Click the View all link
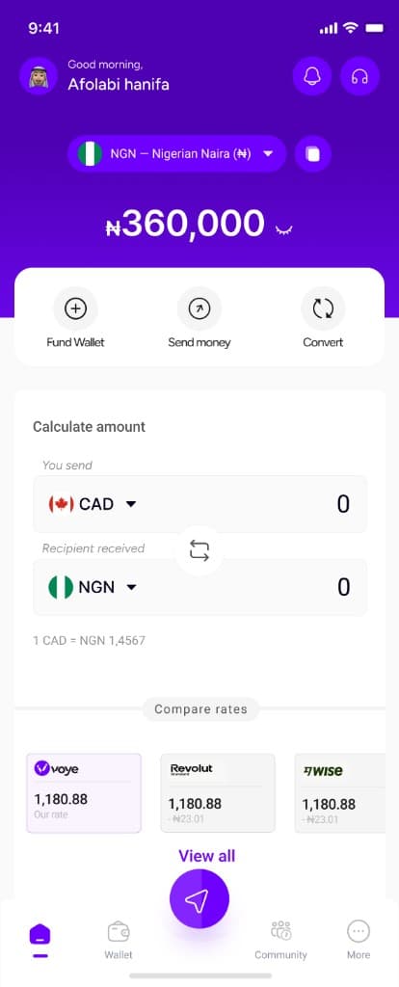The image size is (399, 987). [207, 856]
